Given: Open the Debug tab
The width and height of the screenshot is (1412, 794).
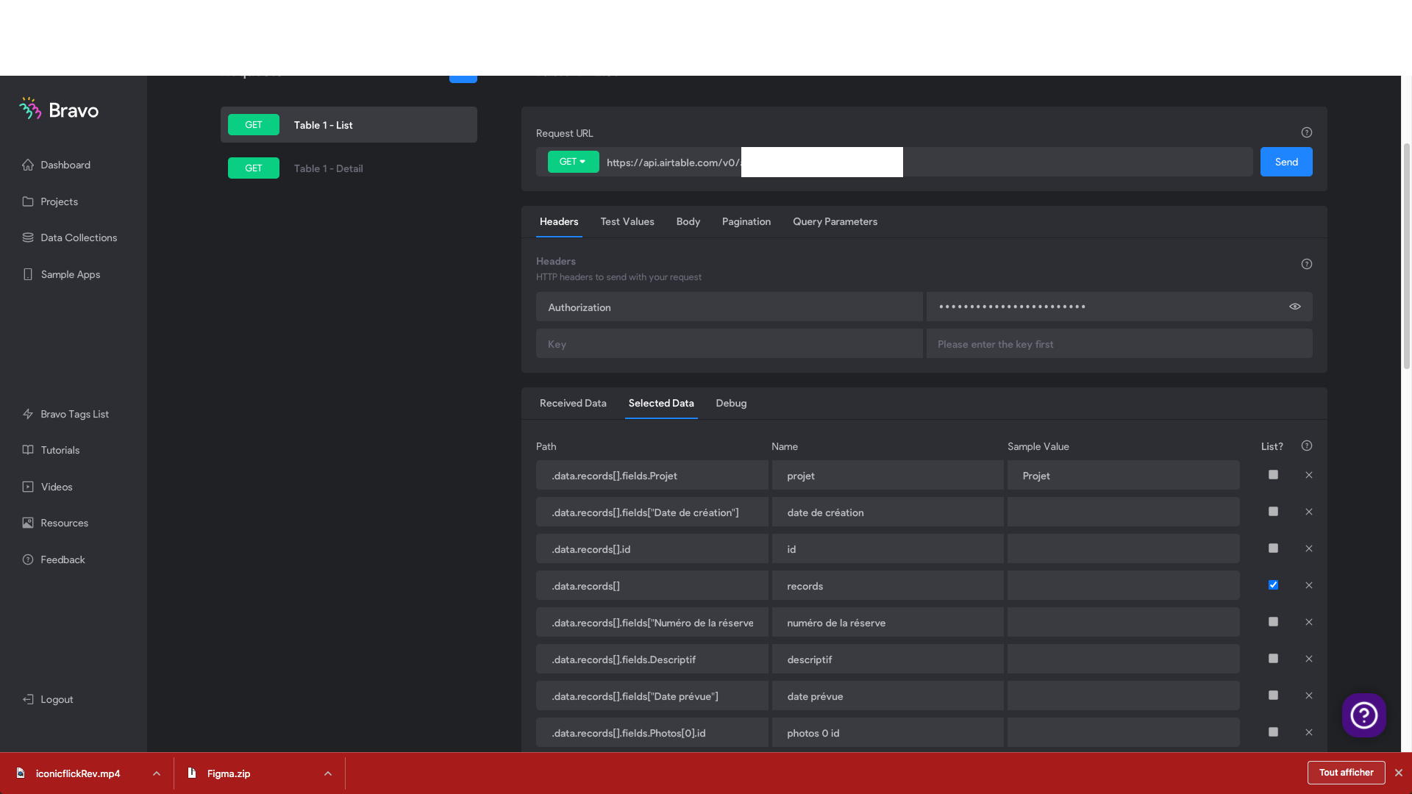Looking at the screenshot, I should 731,403.
